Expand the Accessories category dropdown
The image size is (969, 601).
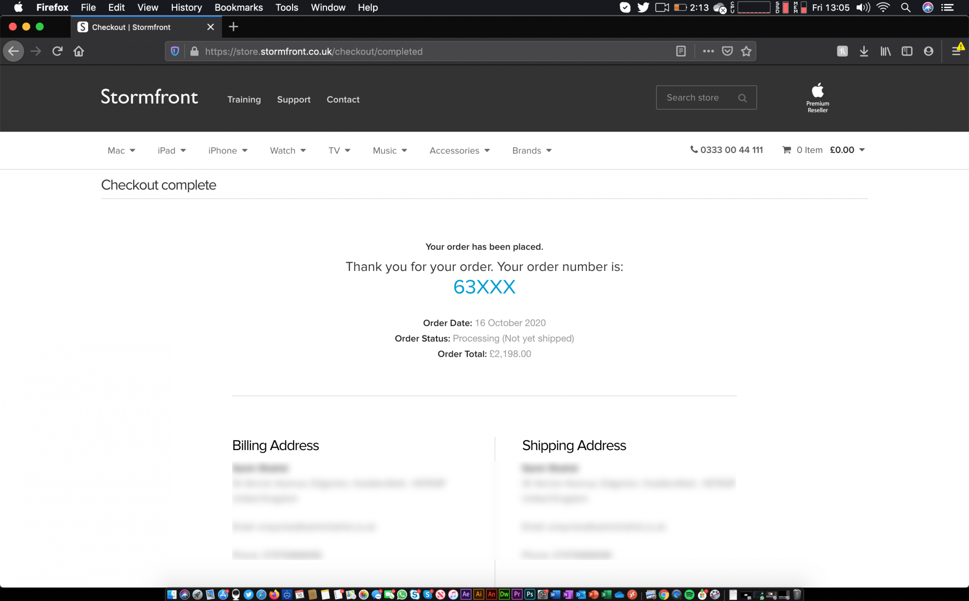pos(459,150)
